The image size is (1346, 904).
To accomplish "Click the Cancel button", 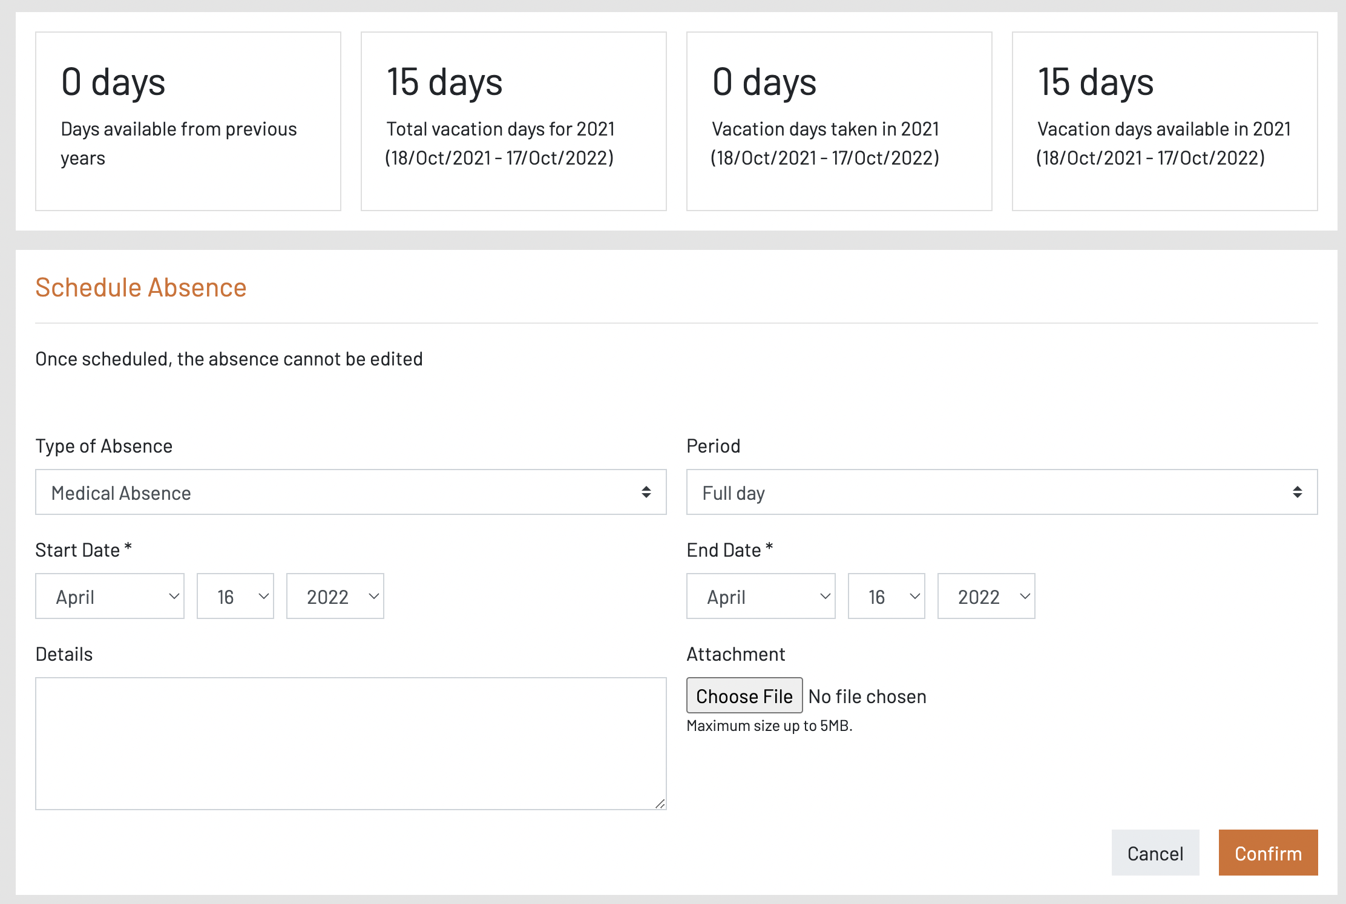I will point(1155,853).
